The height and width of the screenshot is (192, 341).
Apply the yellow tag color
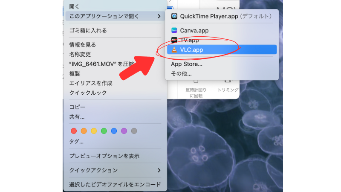94,131
